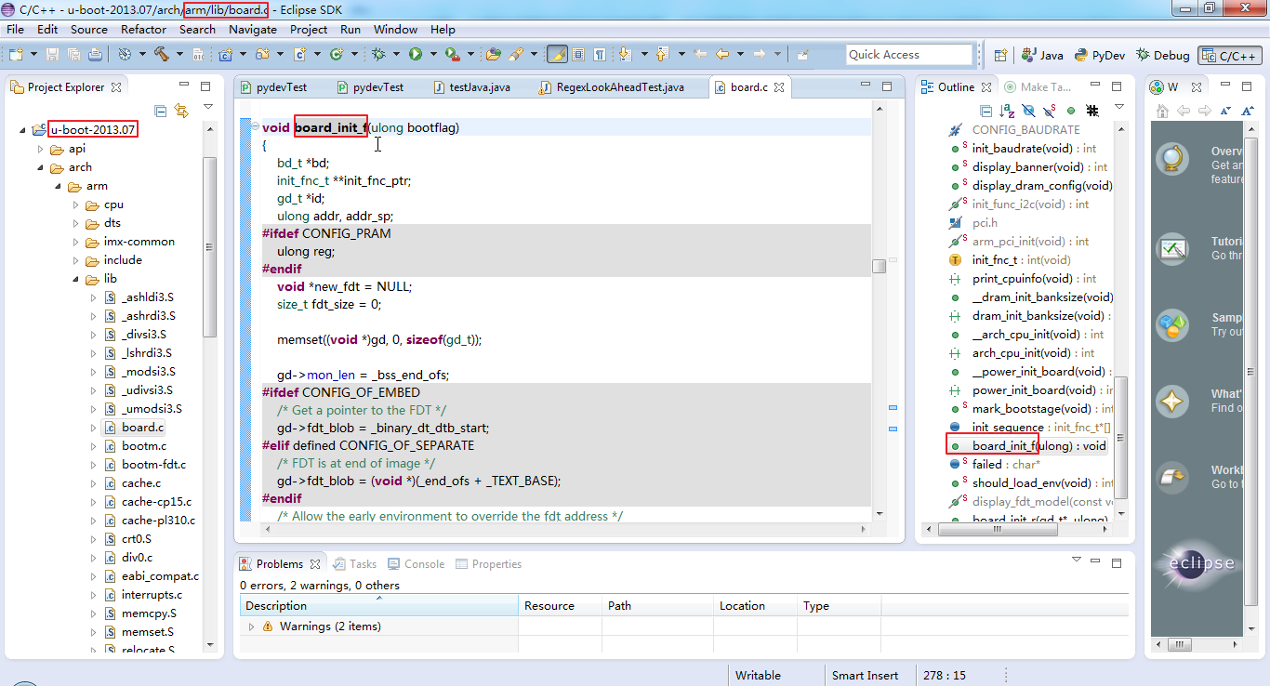Toggle Hide Inactive Elements in Outline
This screenshot has width=1270, height=686.
click(1092, 111)
